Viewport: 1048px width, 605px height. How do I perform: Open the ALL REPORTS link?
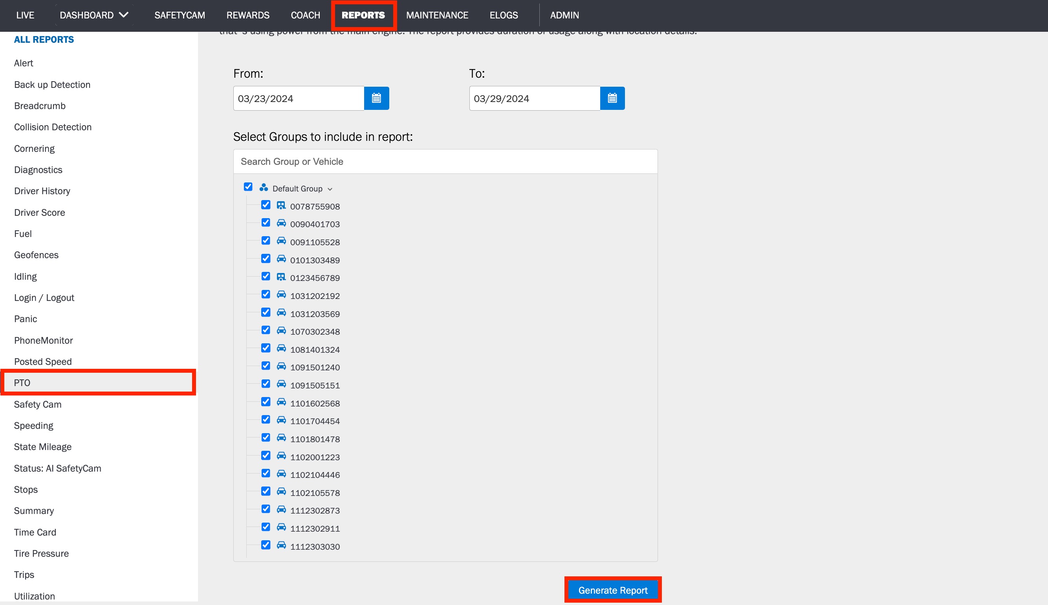pyautogui.click(x=44, y=40)
